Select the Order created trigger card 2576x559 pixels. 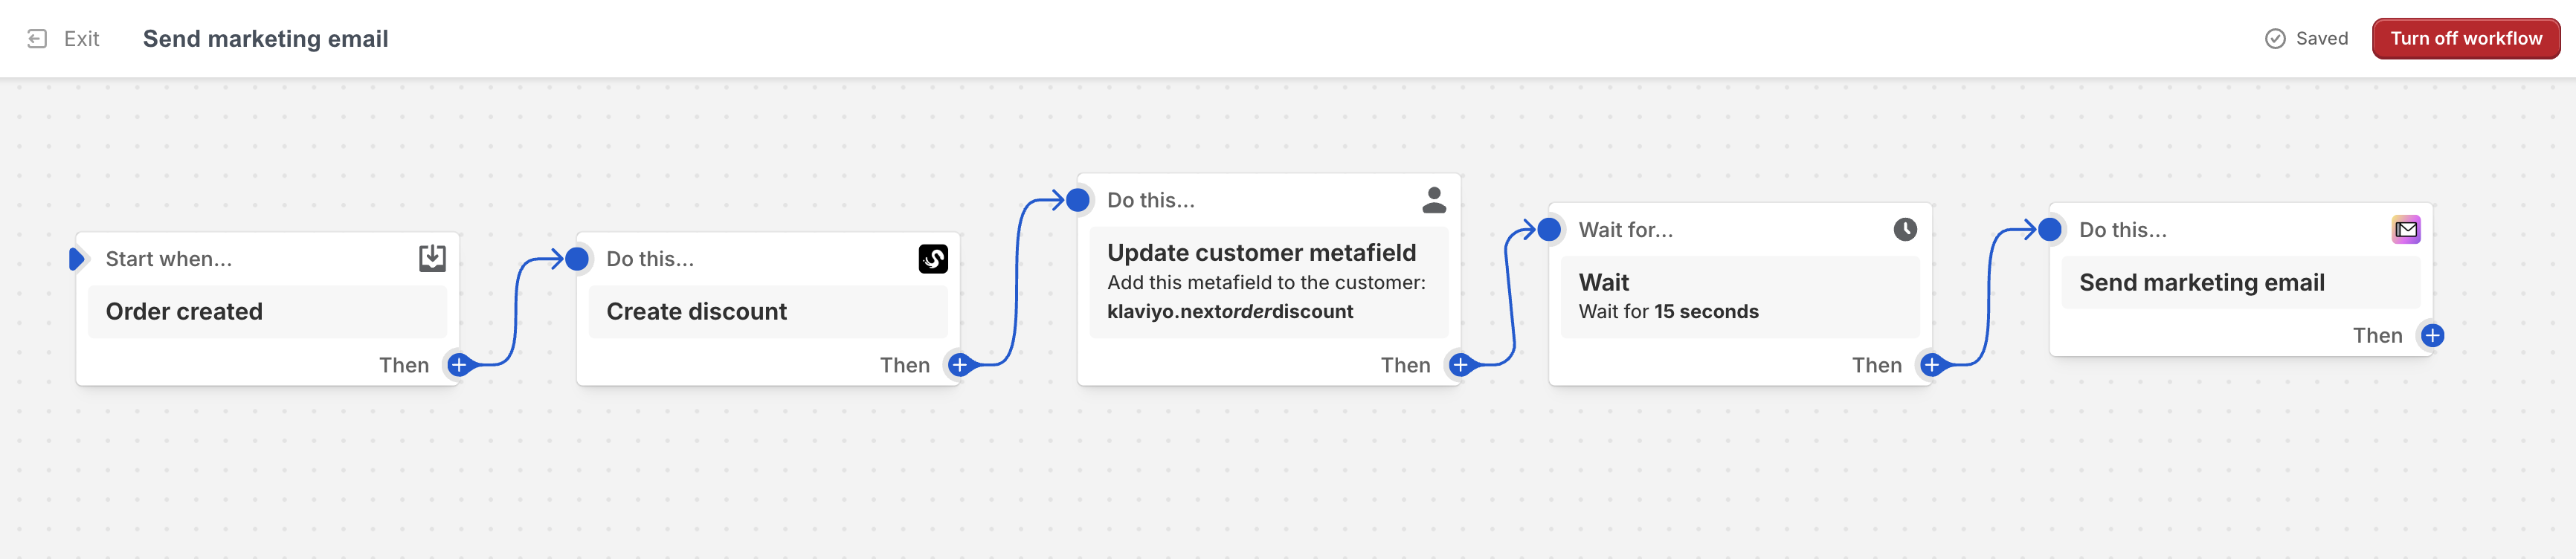pos(268,309)
